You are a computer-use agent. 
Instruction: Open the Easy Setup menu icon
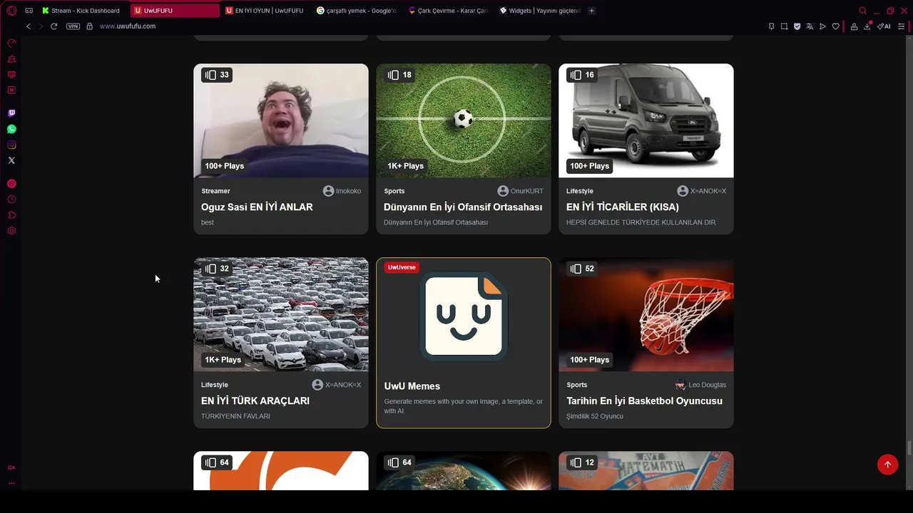pos(902,26)
